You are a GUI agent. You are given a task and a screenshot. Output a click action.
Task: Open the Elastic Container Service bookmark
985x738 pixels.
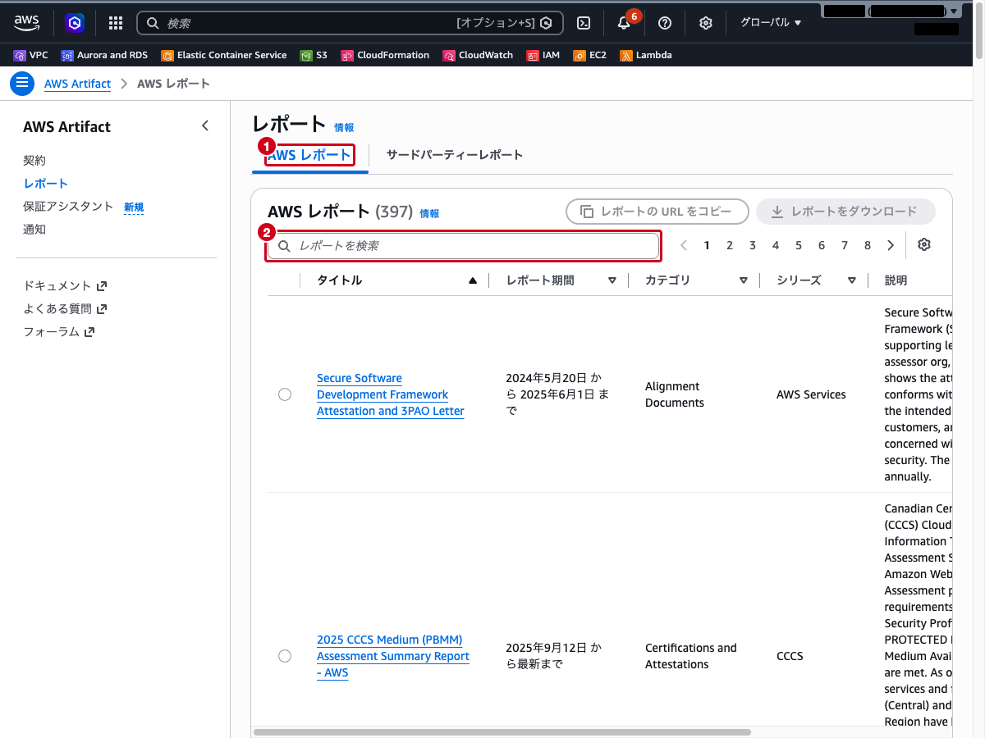pos(224,55)
